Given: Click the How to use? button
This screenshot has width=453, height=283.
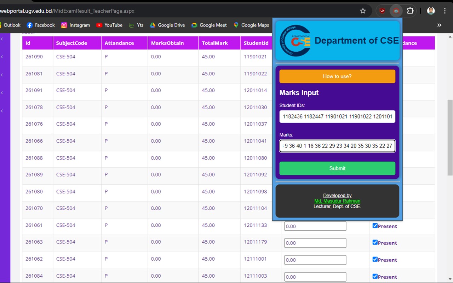Looking at the screenshot, I should 337,76.
